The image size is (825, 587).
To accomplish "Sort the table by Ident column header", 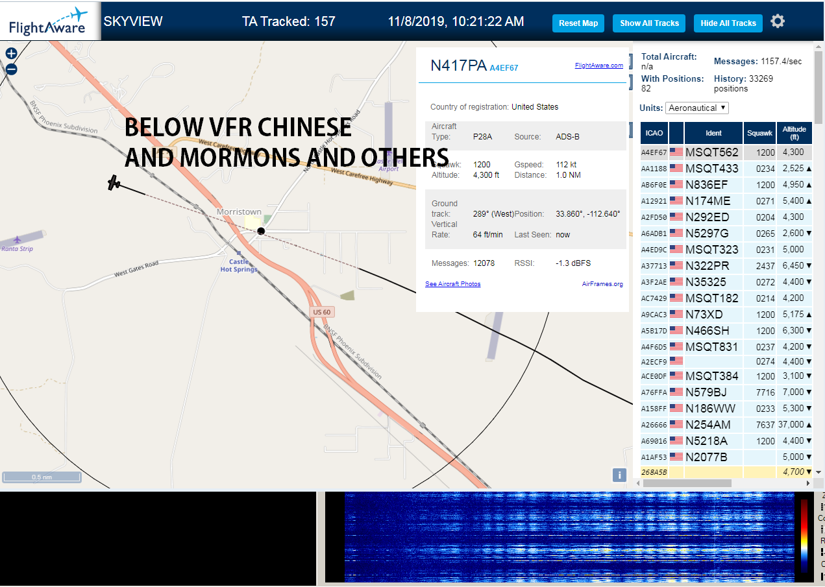I will (713, 133).
